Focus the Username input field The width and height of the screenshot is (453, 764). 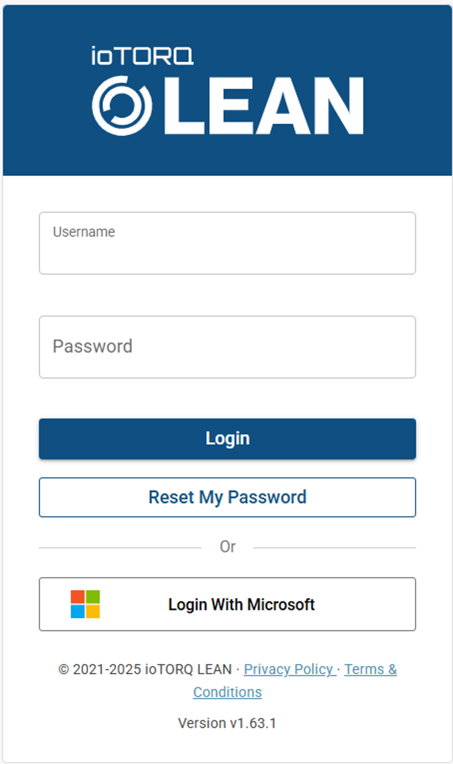[227, 243]
